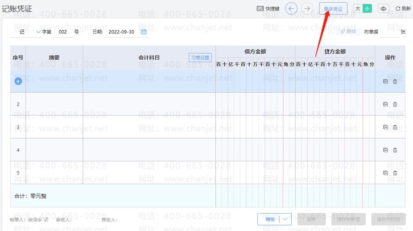Copy row 3 using its copy icon

[x=385, y=127]
